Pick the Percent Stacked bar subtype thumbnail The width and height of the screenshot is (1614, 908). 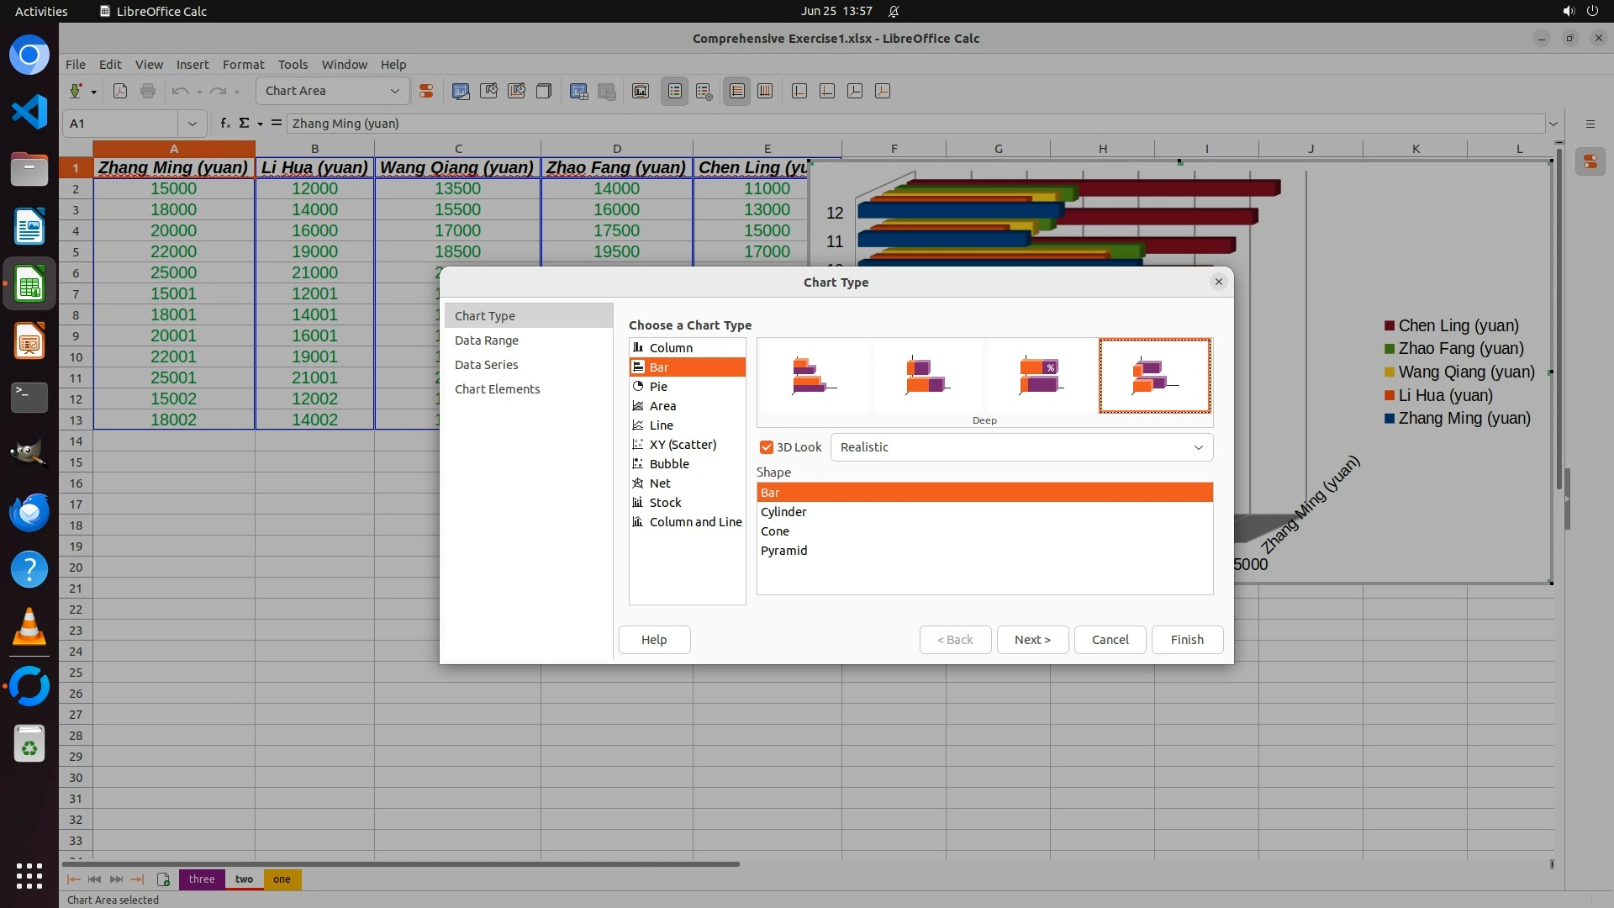(x=1041, y=376)
